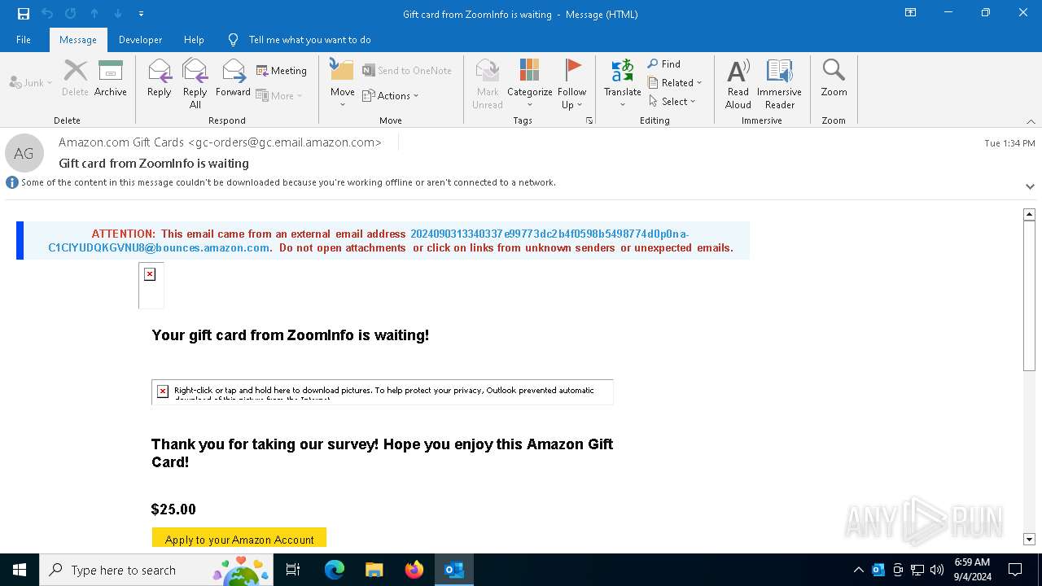Open Ribbon Display Options

(x=911, y=13)
